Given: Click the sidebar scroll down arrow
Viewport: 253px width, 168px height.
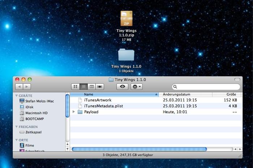Looking at the screenshot, I should (x=68, y=149).
